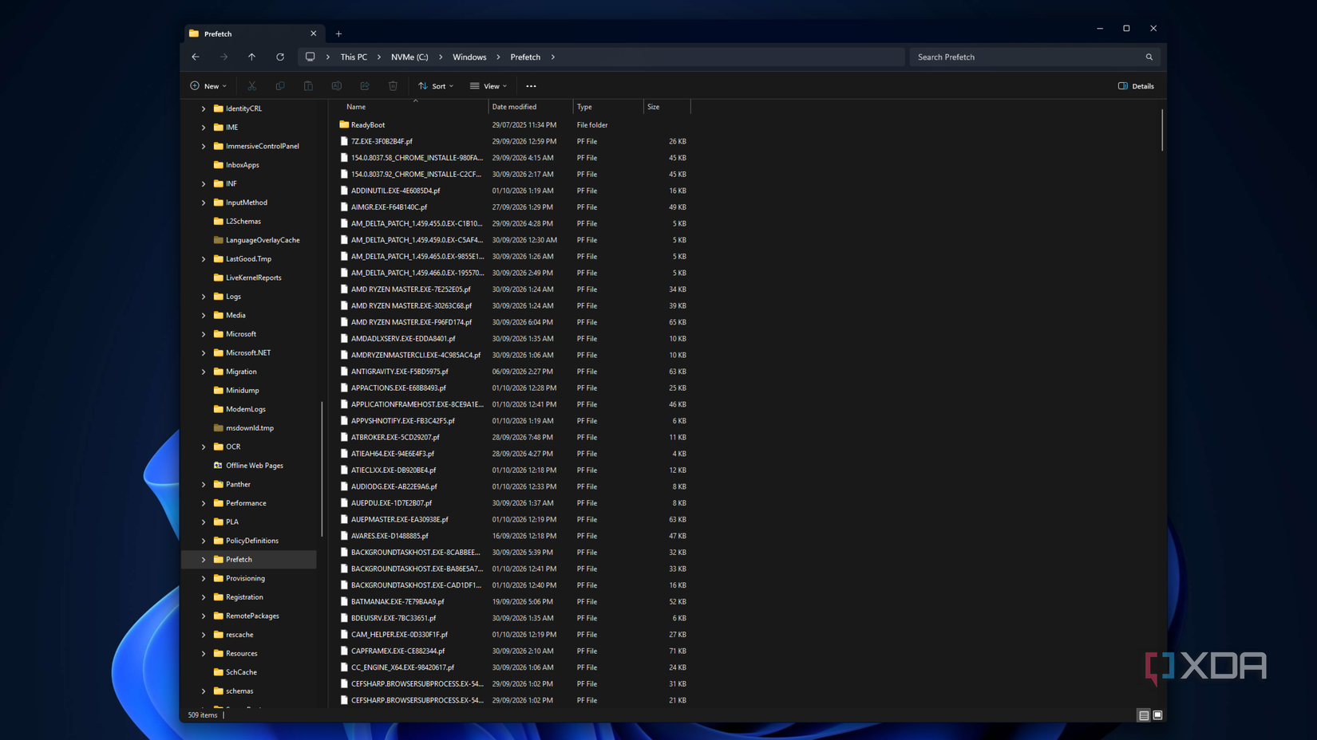1317x740 pixels.
Task: Select AMDADLXSERV.EXE-EDDA8401.pf file
Action: tap(403, 338)
